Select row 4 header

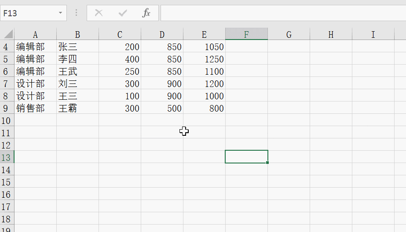coord(7,47)
